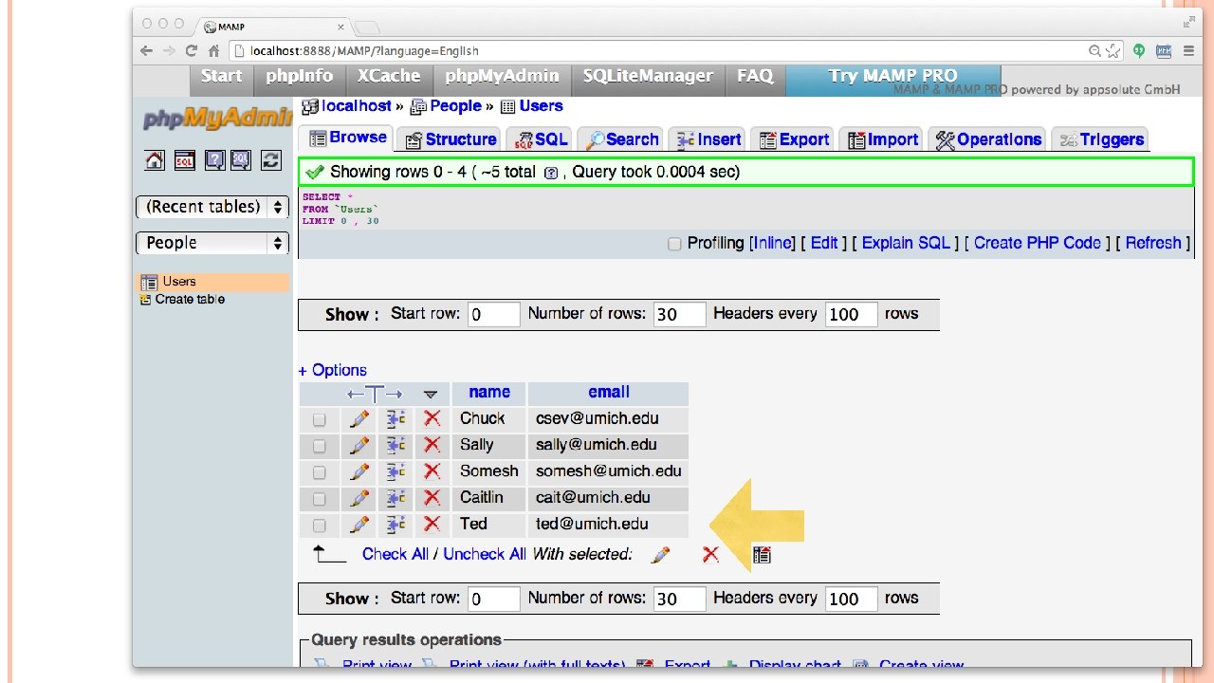
Task: Open the Structure tab
Action: pos(451,139)
